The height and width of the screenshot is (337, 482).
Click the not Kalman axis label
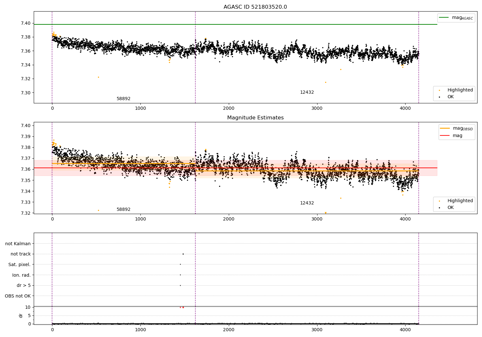click(18, 244)
